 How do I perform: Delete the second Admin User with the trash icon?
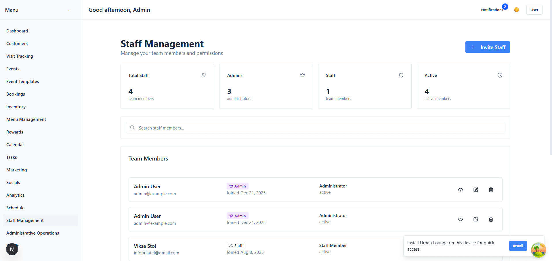click(491, 219)
